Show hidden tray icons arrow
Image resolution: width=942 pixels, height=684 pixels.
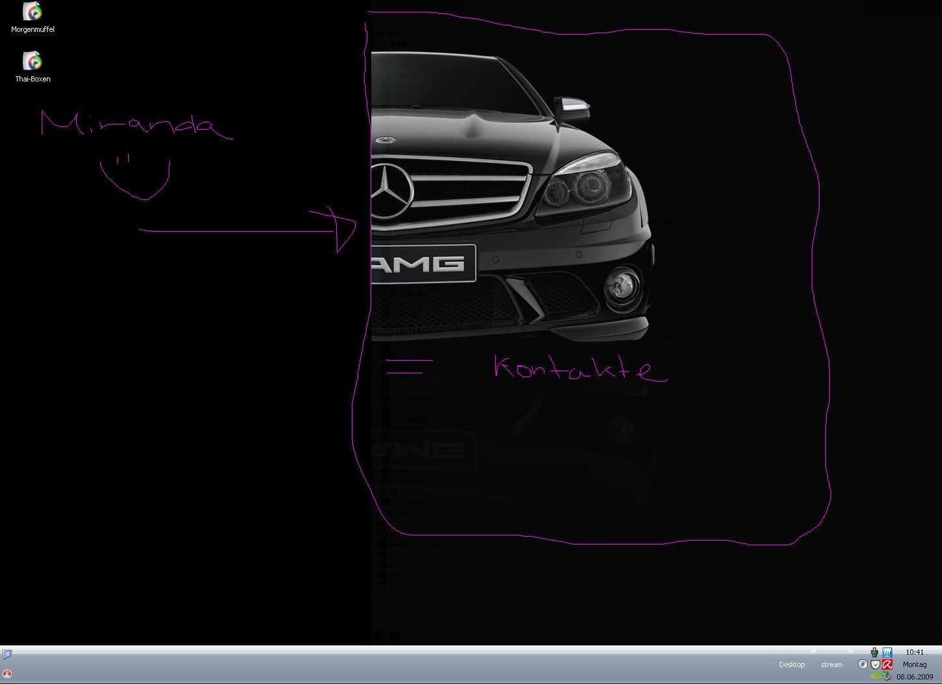click(863, 664)
